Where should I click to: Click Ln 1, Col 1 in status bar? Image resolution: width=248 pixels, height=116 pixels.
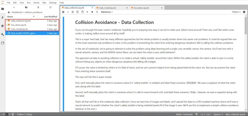[206, 114]
